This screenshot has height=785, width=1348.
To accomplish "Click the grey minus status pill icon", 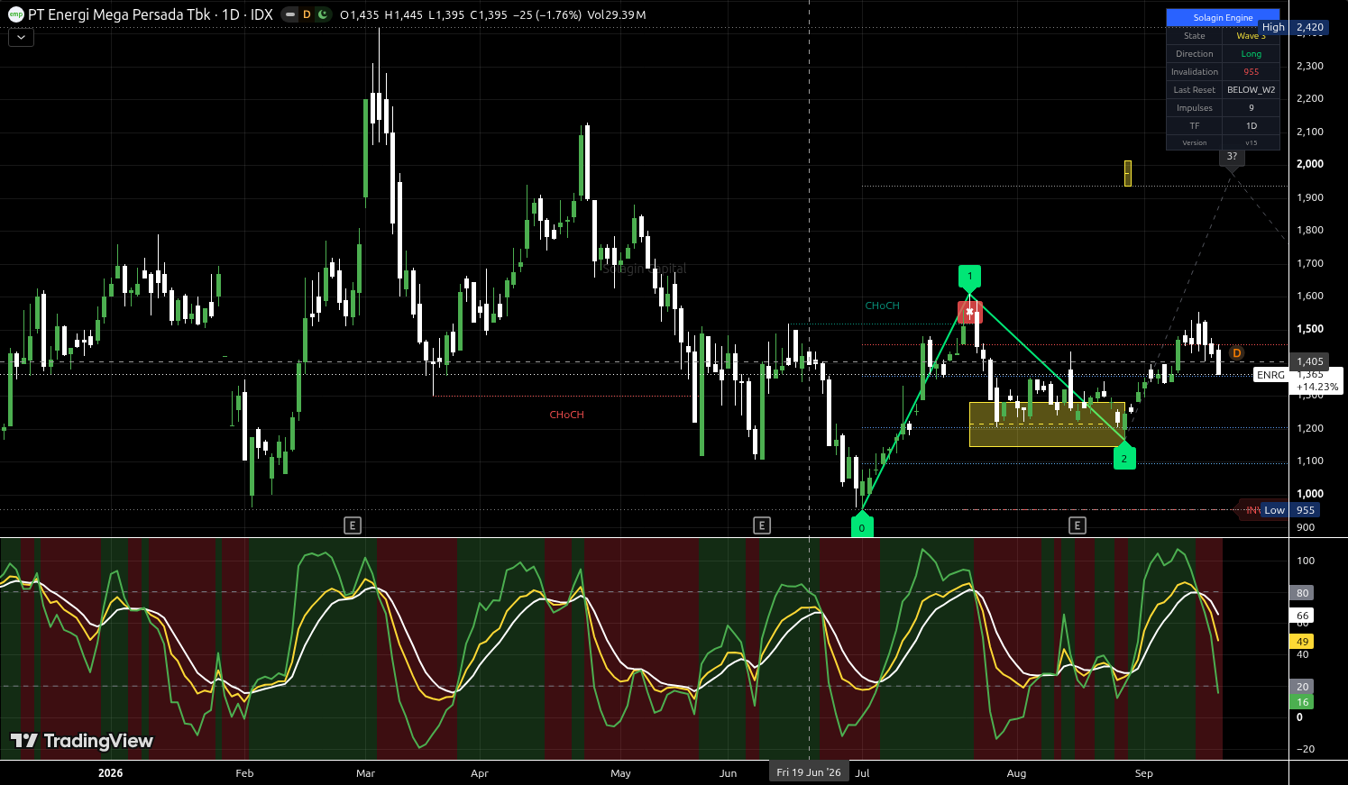I will [x=289, y=14].
